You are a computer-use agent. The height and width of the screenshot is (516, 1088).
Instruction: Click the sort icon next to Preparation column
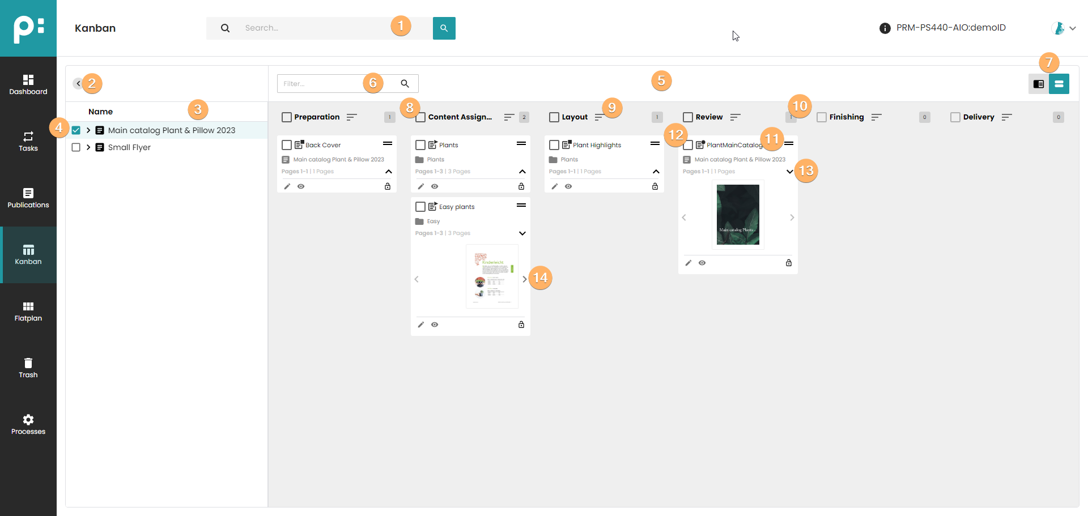pos(351,117)
